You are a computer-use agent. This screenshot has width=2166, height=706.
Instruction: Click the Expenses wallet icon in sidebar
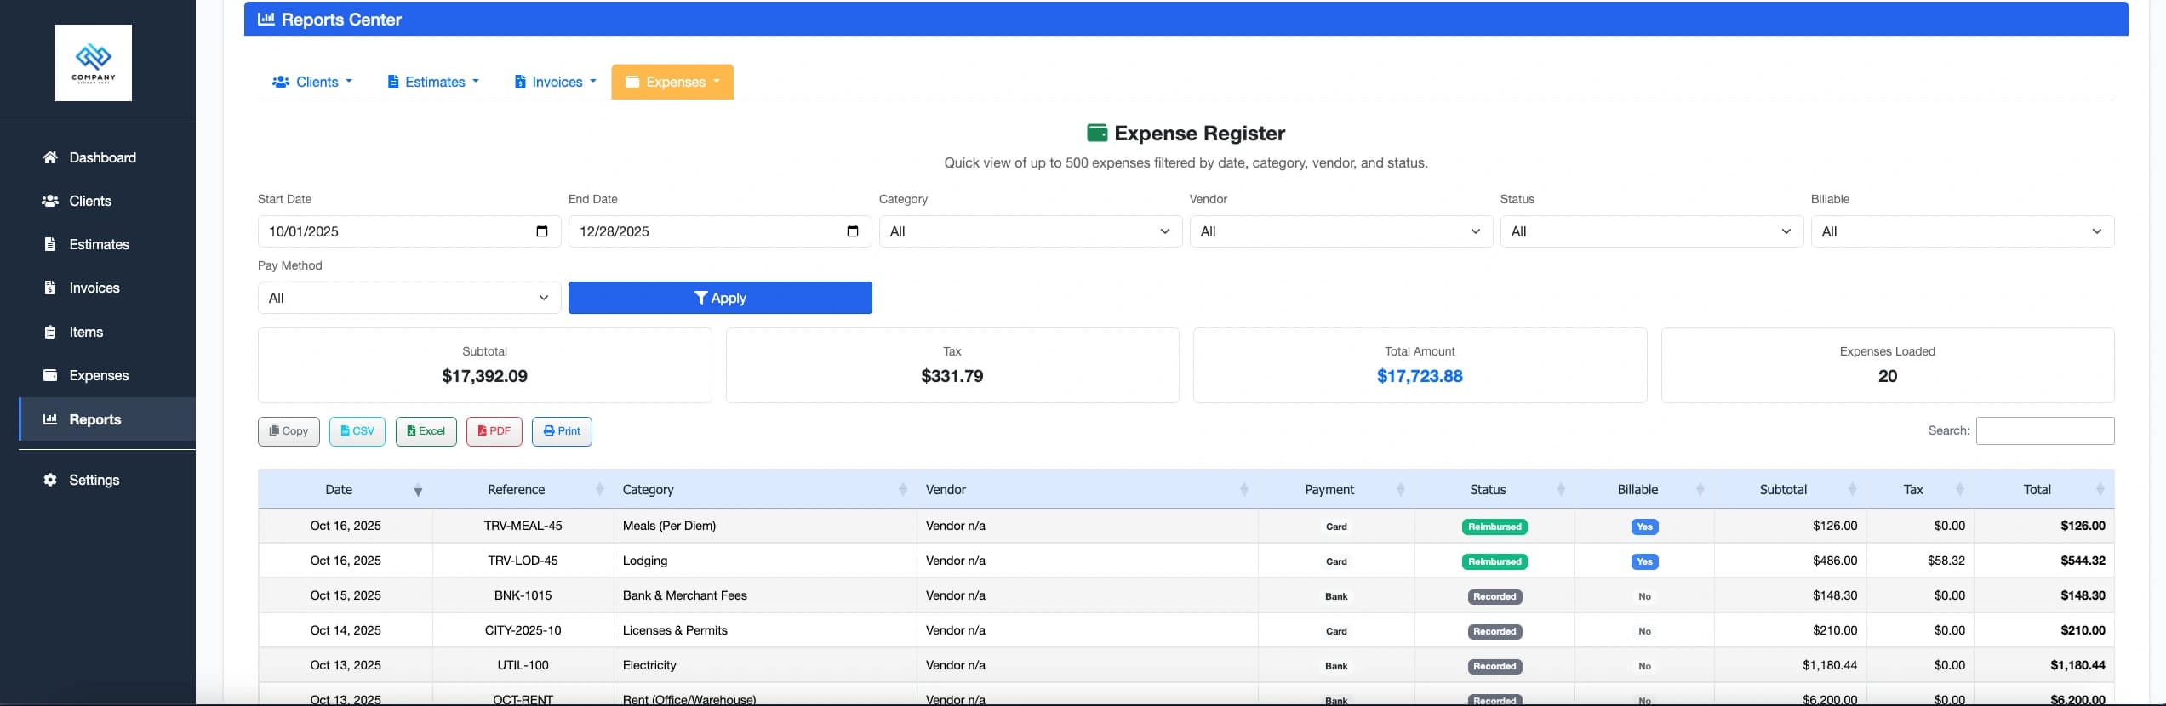point(50,375)
